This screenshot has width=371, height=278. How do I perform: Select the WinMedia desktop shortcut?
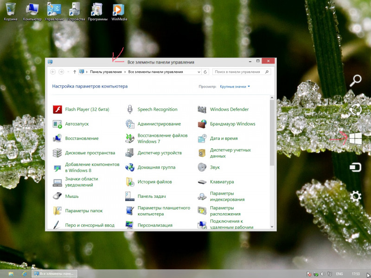119,12
